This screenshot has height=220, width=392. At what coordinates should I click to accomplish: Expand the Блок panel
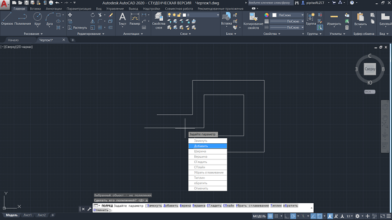[x=231, y=34]
